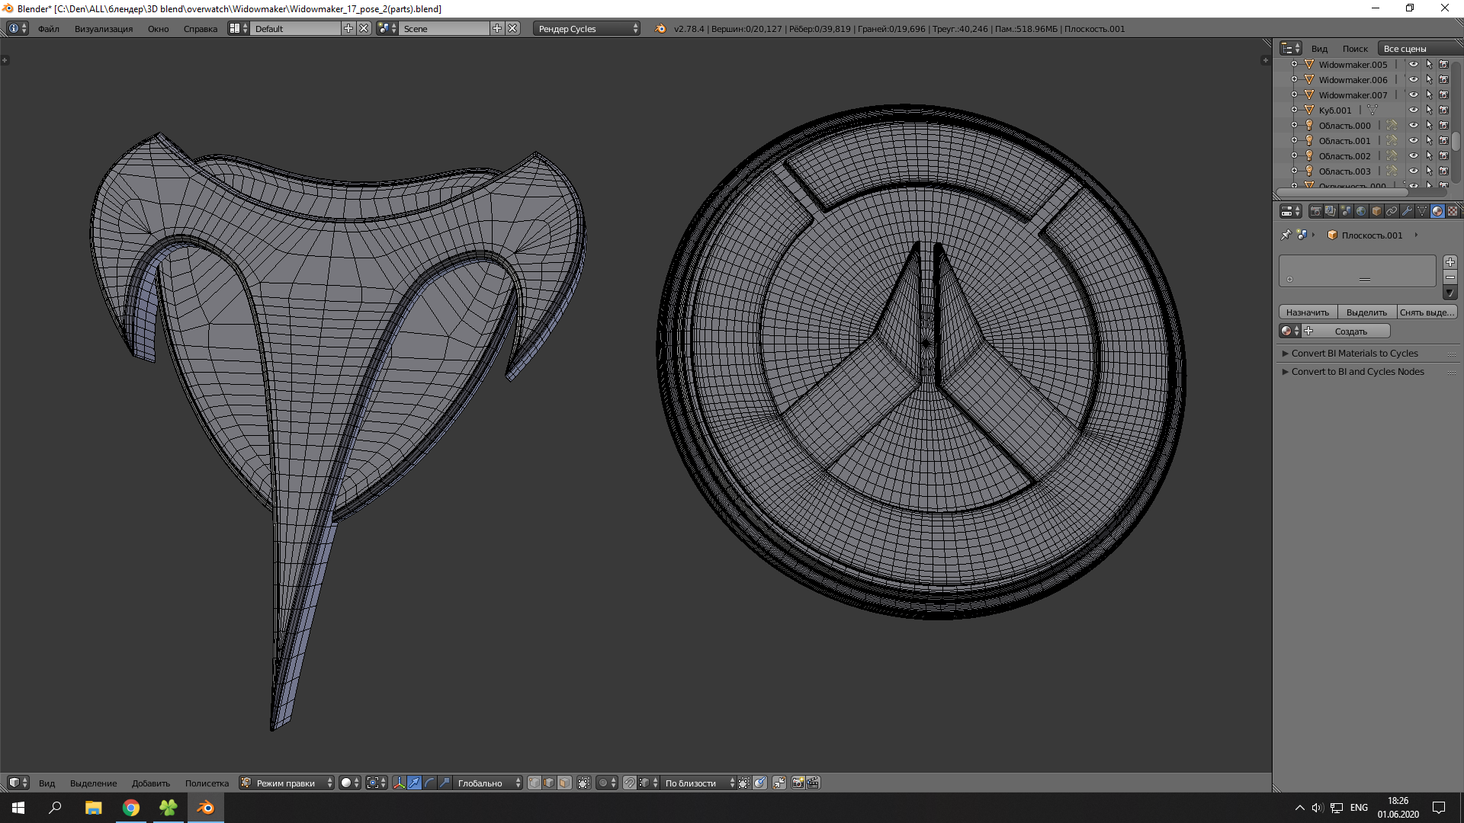Open Google Chrome from the taskbar
The image size is (1464, 823).
point(131,808)
